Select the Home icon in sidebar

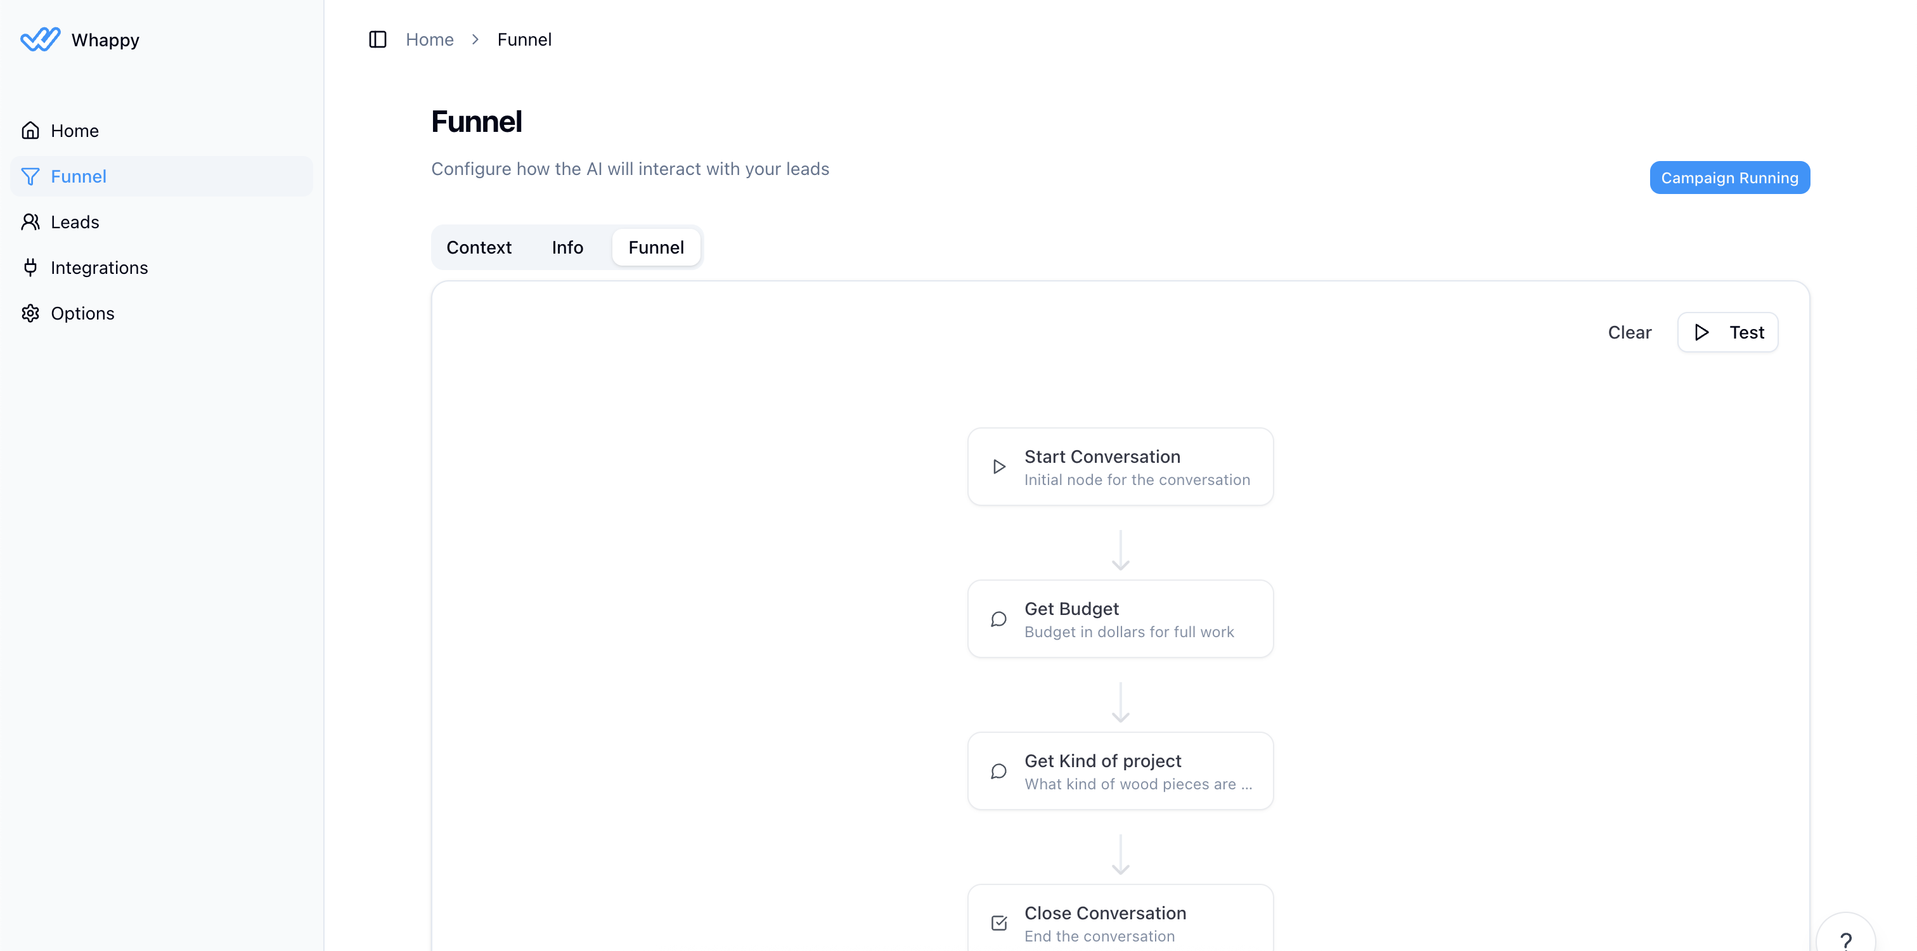click(30, 129)
